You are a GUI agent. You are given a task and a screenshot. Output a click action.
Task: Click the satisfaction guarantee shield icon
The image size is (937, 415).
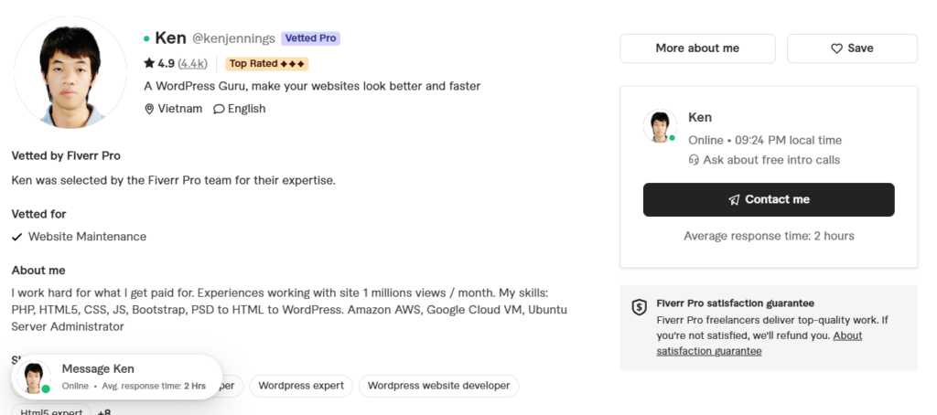(640, 307)
